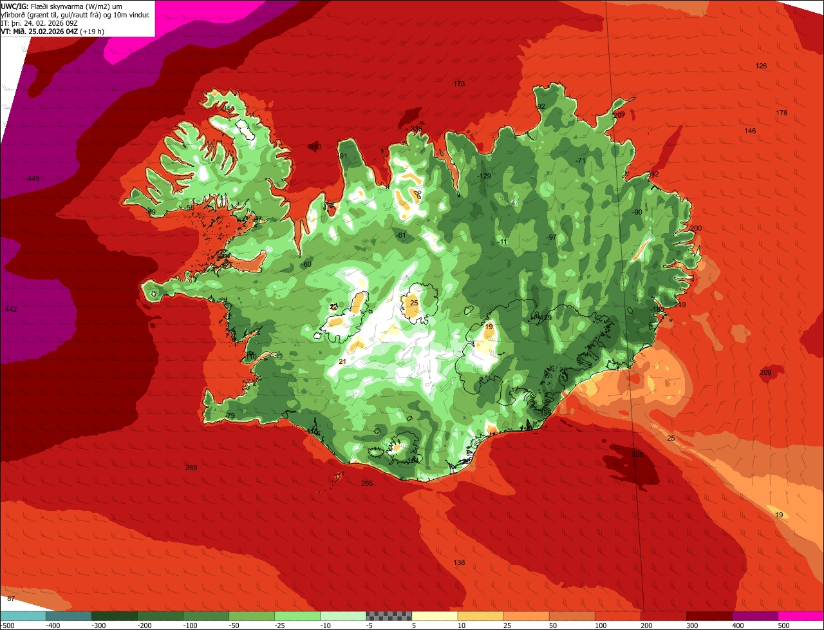The height and width of the screenshot is (630, 824).
Task: Select the yellow-orange swatch between 10 and 25
Action: coord(480,616)
